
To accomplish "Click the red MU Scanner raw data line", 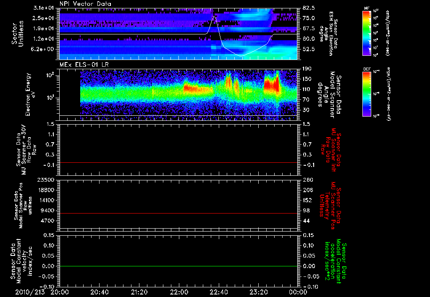I will 178,163.
